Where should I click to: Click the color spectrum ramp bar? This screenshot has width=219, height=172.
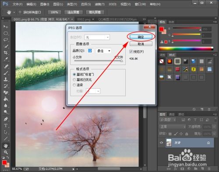(x=186, y=48)
